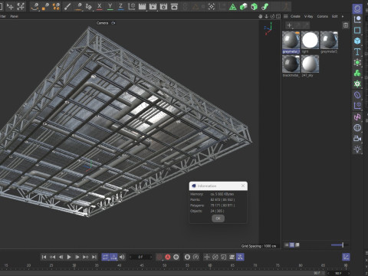Open the purple deformer icon

[357, 95]
